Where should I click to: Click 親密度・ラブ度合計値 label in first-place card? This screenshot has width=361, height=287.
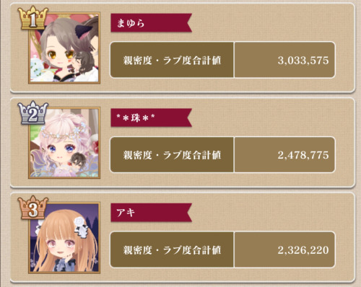pyautogui.click(x=172, y=60)
